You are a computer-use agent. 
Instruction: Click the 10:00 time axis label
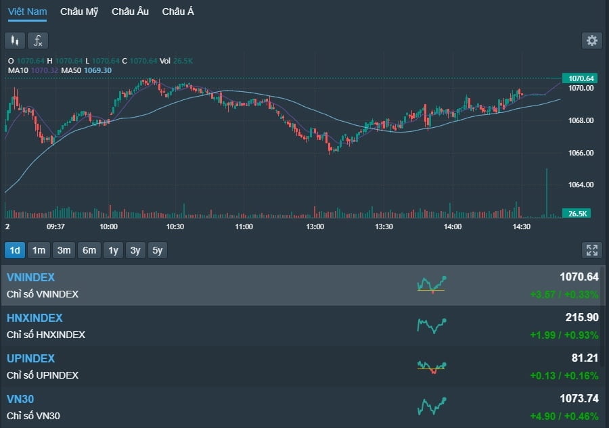[x=108, y=227]
